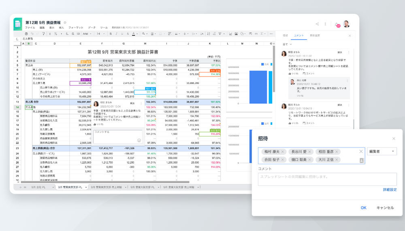Apply yen currency format
This screenshot has height=231, width=405.
click(x=50, y=34)
